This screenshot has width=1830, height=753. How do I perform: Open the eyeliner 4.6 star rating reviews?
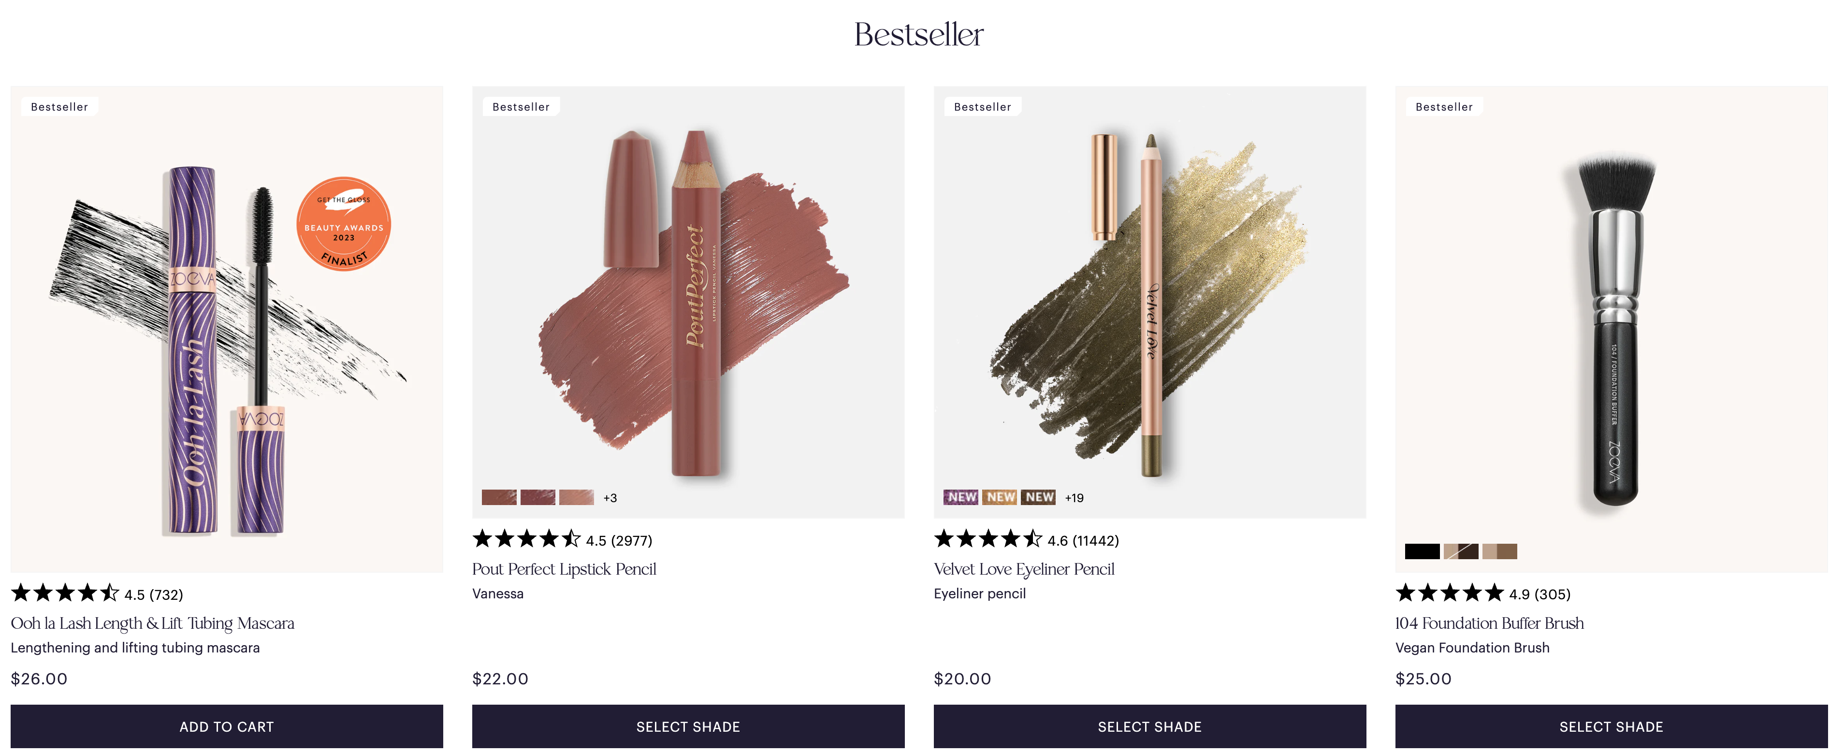tap(1027, 540)
